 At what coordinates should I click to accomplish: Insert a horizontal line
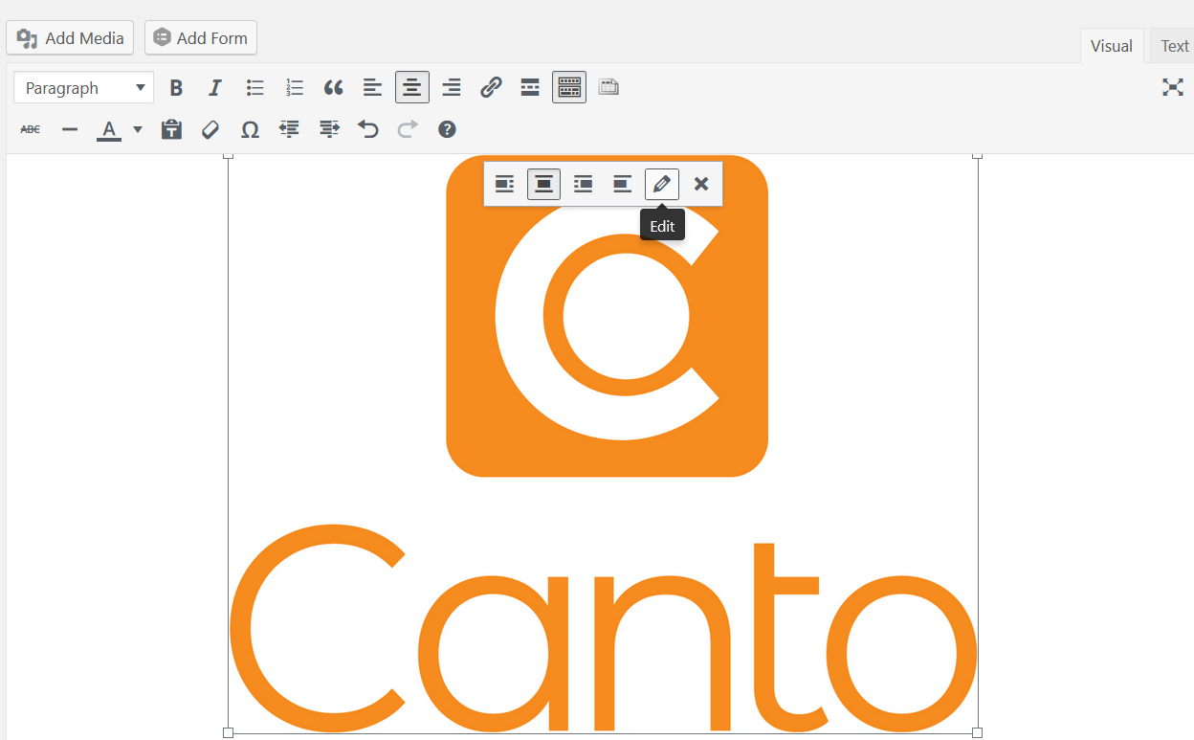pyautogui.click(x=70, y=129)
